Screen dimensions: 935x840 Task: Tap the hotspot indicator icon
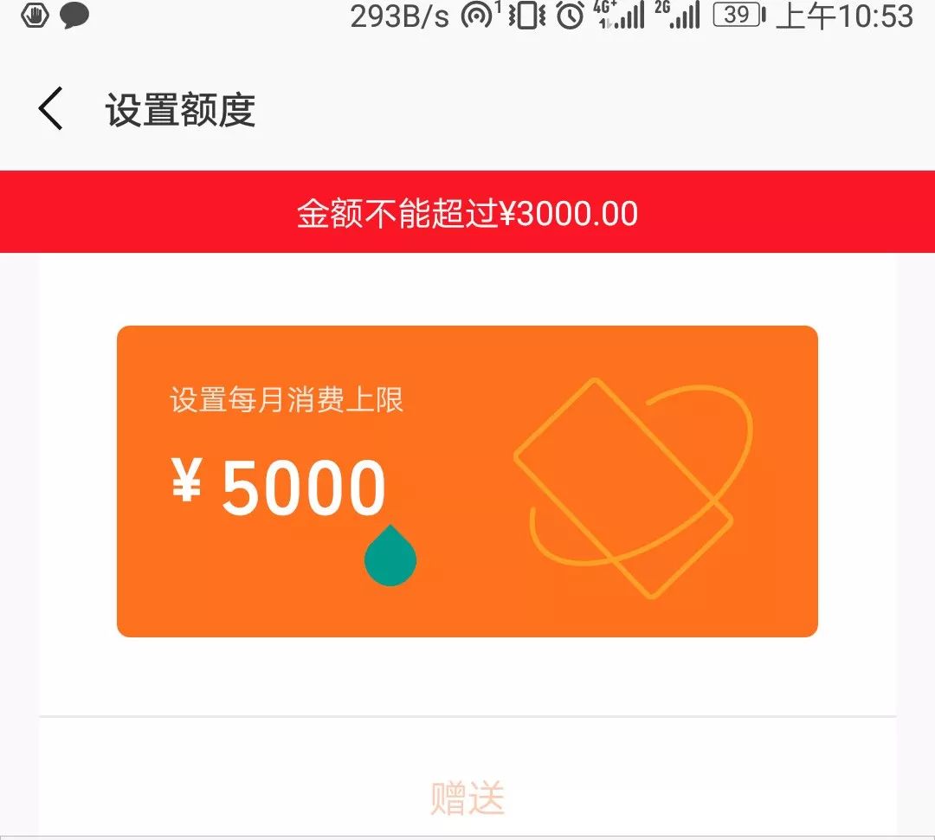coord(480,15)
